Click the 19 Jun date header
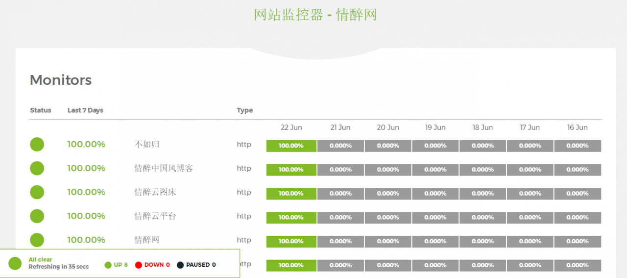The image size is (627, 278). (x=435, y=127)
